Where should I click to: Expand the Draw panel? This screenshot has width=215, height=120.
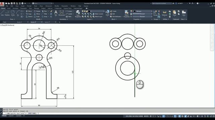(12, 19)
